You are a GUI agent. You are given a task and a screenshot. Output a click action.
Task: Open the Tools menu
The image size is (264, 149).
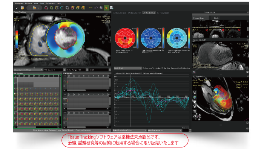pos(42,3)
